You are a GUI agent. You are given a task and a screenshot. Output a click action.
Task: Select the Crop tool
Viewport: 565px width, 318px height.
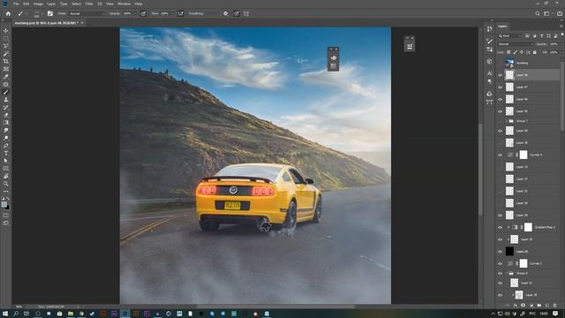click(6, 61)
